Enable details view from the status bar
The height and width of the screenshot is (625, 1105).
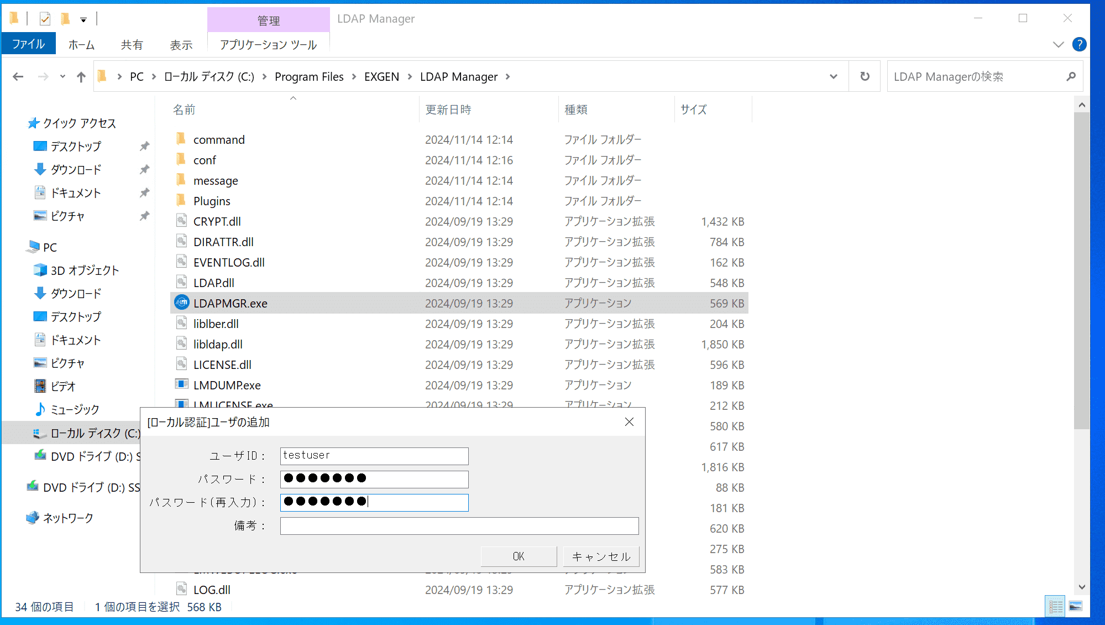tap(1055, 606)
